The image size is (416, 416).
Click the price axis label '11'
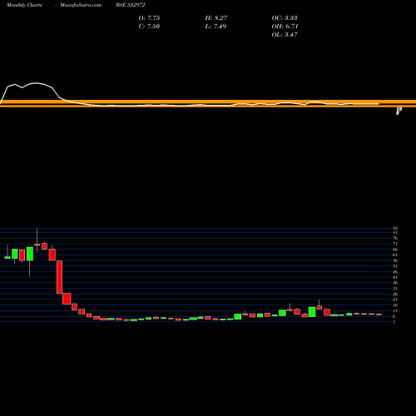[x=395, y=311]
